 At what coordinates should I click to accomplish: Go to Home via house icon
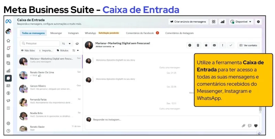(8, 41)
